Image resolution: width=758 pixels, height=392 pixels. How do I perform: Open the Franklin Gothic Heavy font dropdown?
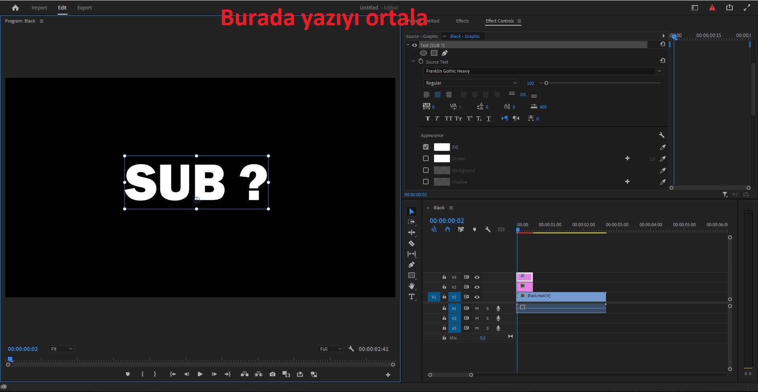coord(659,71)
